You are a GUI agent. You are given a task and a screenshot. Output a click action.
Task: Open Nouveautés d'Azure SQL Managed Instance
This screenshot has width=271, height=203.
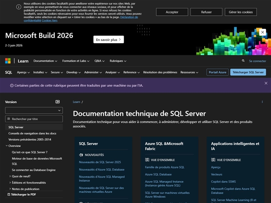tap(102, 178)
